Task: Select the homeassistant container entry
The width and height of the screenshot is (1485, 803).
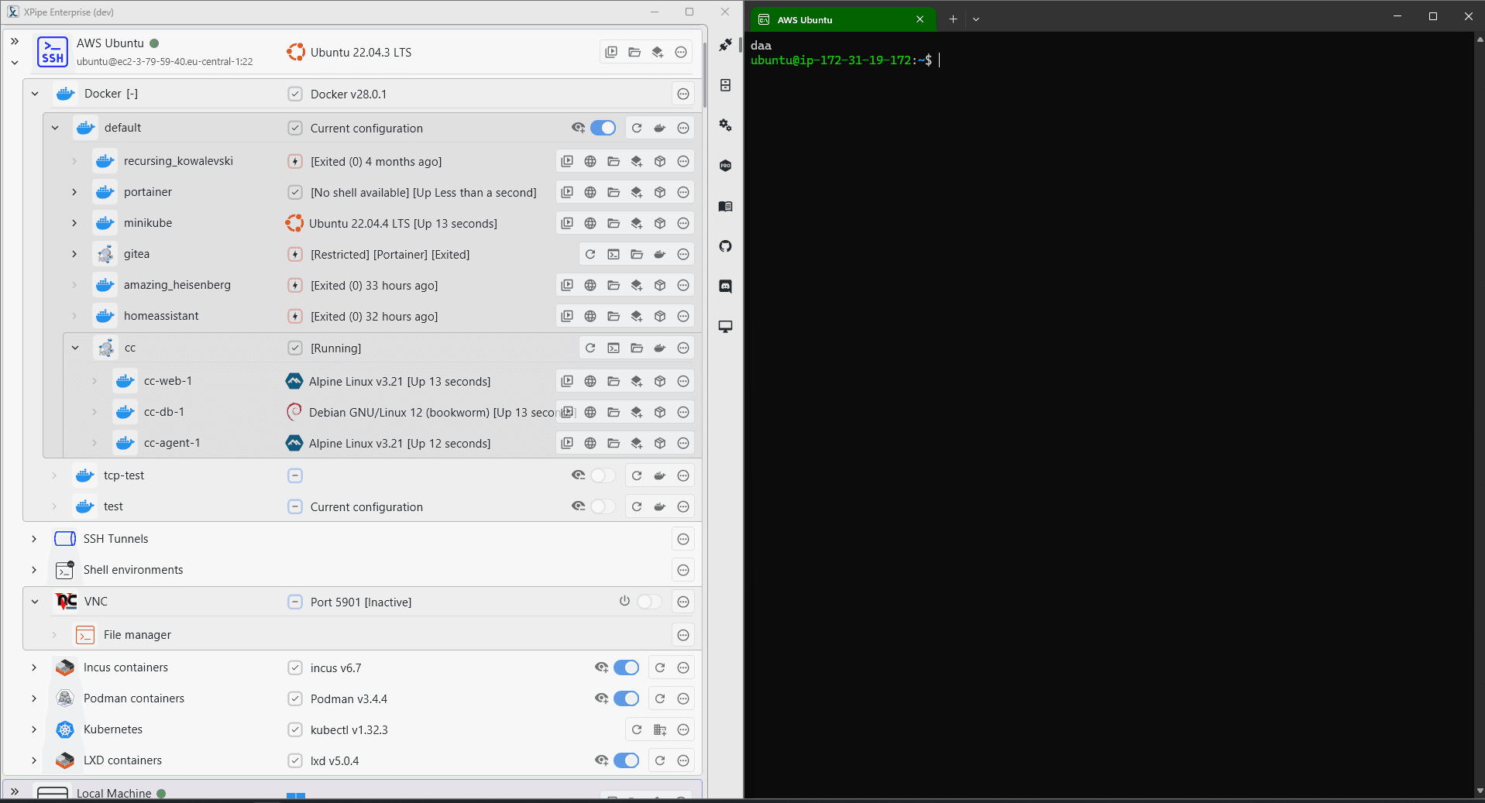Action: click(161, 316)
